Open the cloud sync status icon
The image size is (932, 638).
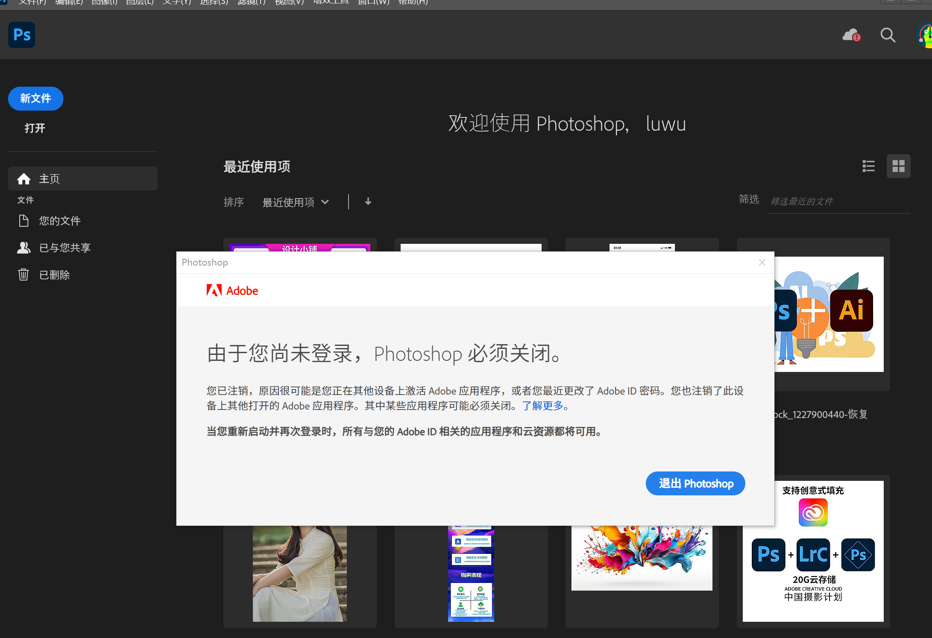pyautogui.click(x=851, y=35)
